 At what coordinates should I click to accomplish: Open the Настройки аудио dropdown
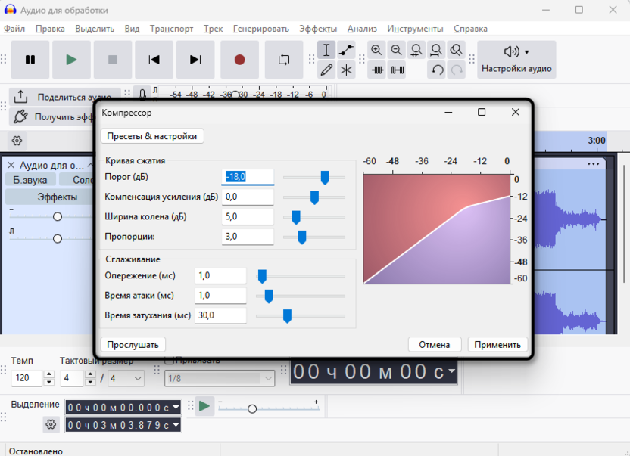[x=516, y=60]
